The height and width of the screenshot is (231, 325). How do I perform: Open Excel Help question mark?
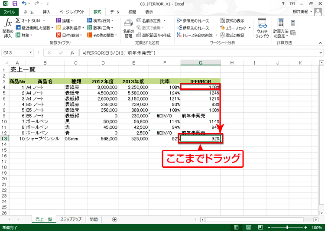point(283,3)
